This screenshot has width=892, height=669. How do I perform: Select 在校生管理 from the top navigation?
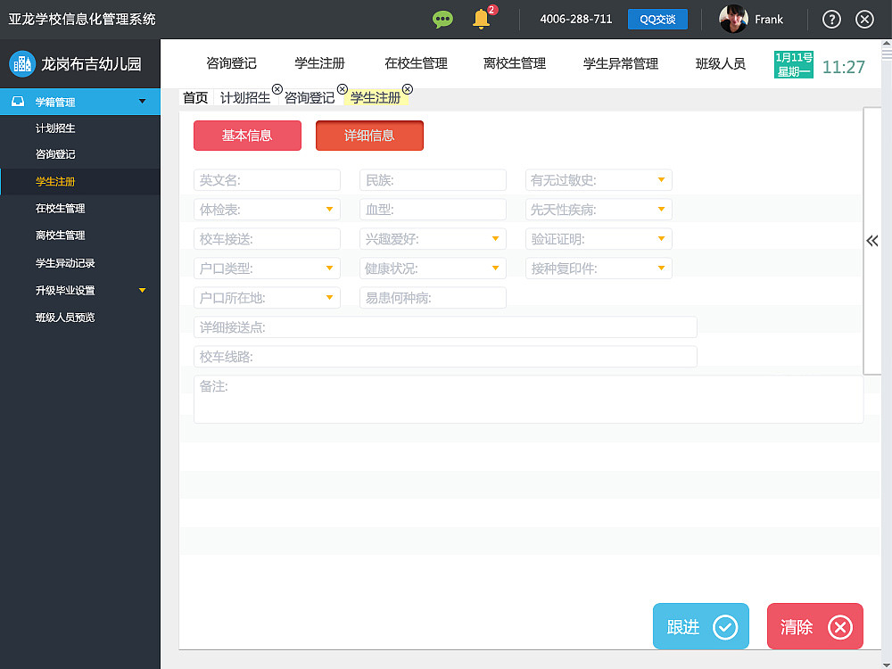point(416,63)
